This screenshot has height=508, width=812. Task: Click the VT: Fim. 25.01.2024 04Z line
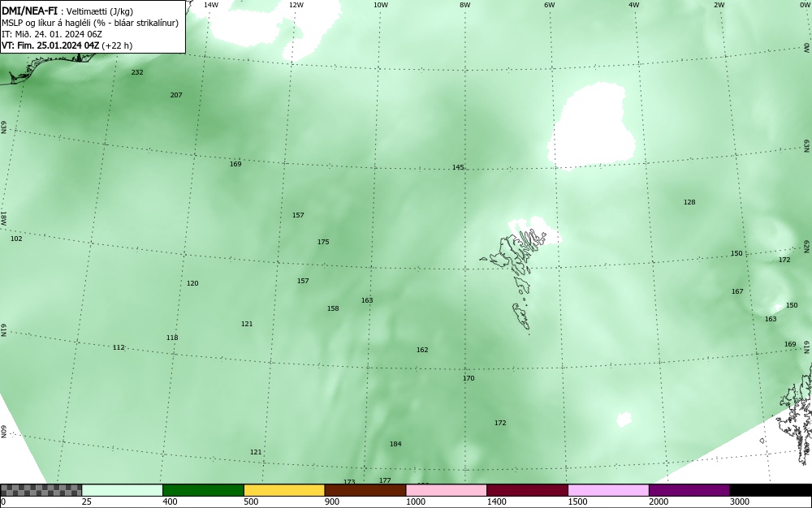(67, 45)
